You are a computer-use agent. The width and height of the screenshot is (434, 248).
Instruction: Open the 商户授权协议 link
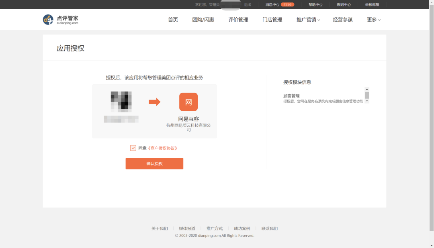point(162,148)
